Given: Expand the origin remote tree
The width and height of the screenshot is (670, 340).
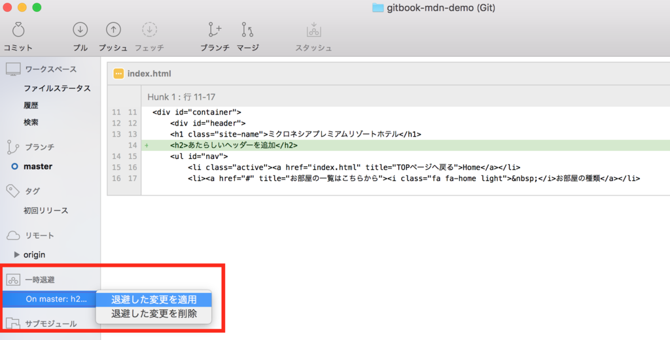Looking at the screenshot, I should pyautogui.click(x=16, y=254).
